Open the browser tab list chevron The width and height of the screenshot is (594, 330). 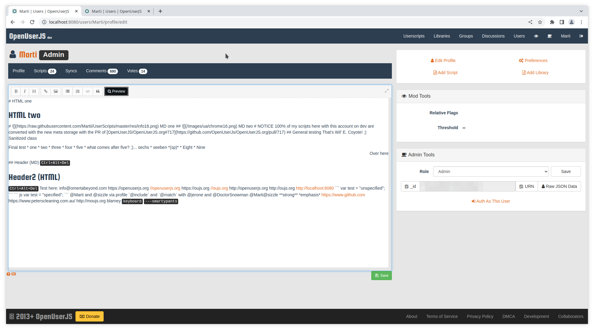(x=581, y=11)
